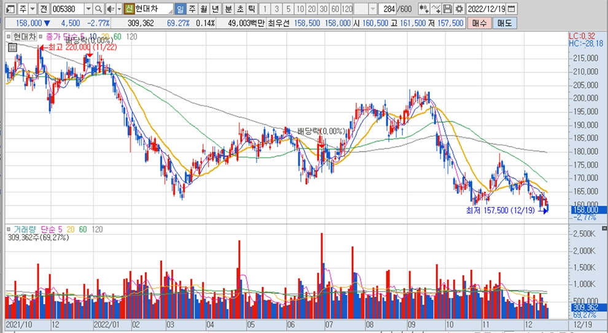Expand the stock code 005380 dropdown
Viewport: 608px width, 333px height.
point(88,9)
